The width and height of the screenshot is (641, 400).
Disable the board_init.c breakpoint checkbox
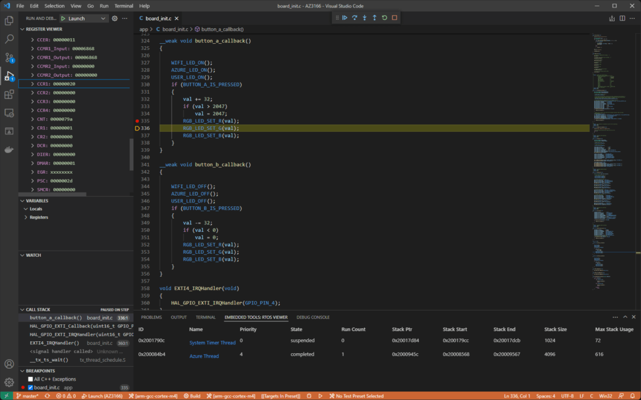tap(29, 387)
